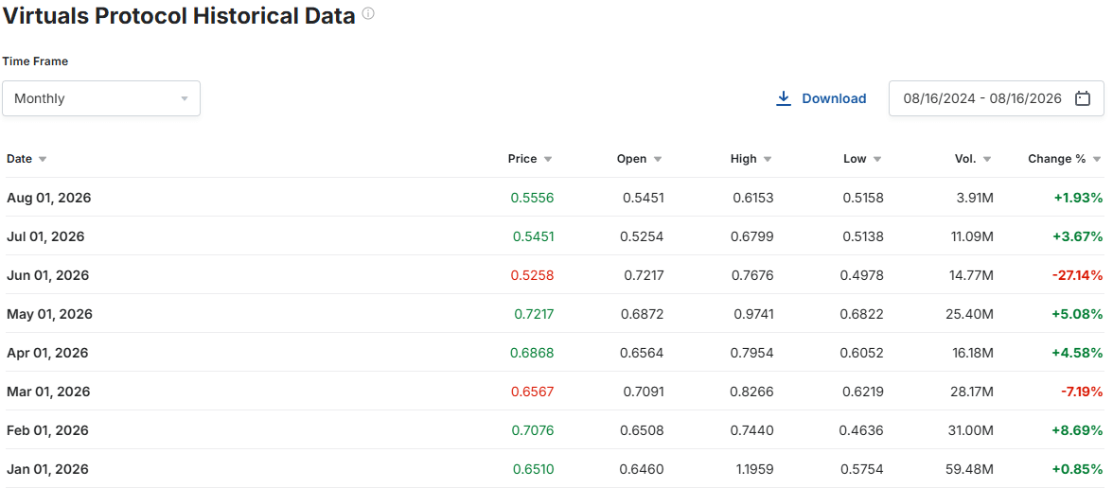
Task: Click the info icon beside Historical Data title
Action: pyautogui.click(x=367, y=13)
